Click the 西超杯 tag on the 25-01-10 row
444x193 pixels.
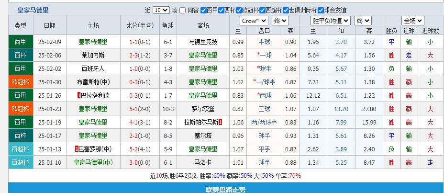tap(21, 163)
